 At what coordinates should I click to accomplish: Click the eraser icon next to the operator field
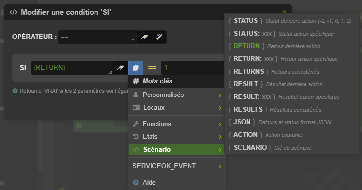[144, 37]
